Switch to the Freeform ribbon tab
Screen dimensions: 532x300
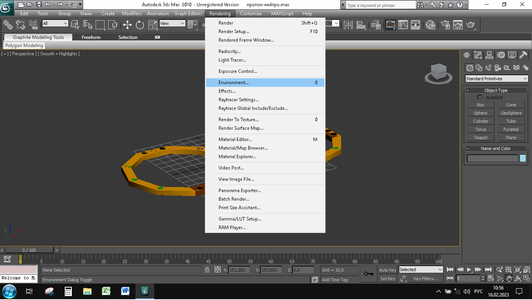(91, 37)
